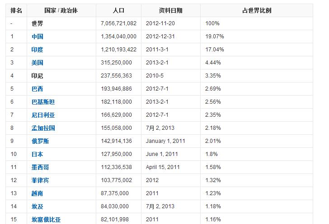Click the 墨西哥 link
This screenshot has width=329, height=224.
[40, 167]
